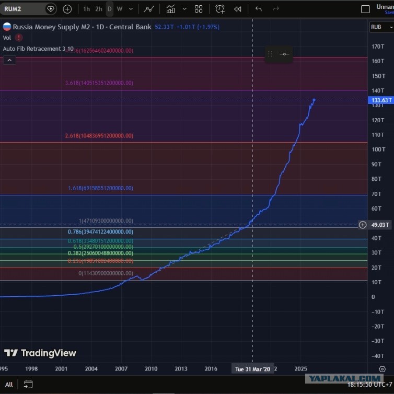Click the latest data point dot on line
This screenshot has height=394, width=394.
tap(314, 100)
